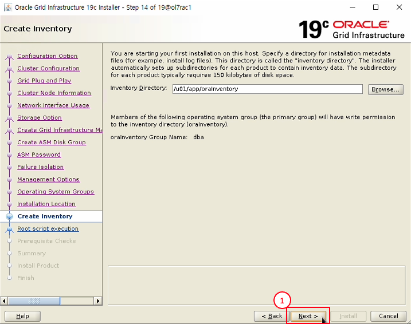Open Grid Plug and Play step
Screen dimensions: 411x324
click(44, 80)
